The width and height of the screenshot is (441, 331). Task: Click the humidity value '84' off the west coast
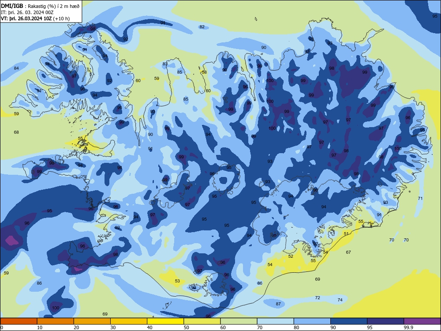coord(16,68)
